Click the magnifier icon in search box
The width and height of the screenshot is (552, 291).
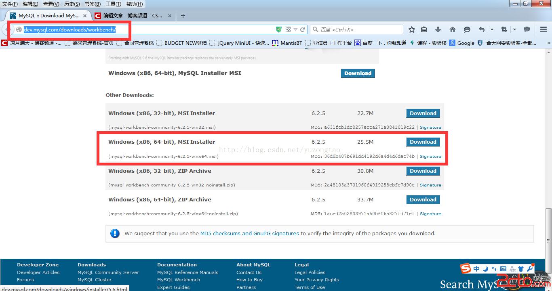point(315,29)
